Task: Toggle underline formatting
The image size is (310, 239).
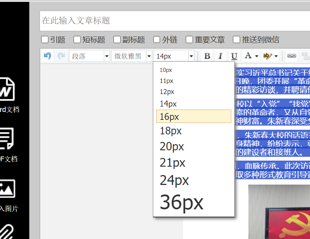Action: [234, 56]
